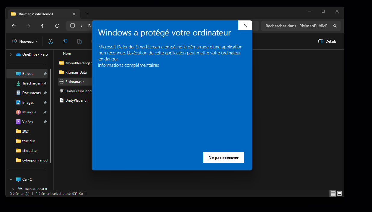Viewport: 372px width, 212px height.
Task: Click the search magnifier icon
Action: click(x=335, y=26)
